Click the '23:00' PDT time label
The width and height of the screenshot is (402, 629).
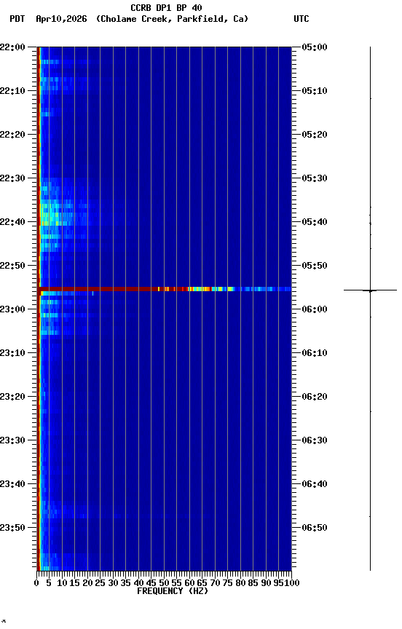coord(12,309)
